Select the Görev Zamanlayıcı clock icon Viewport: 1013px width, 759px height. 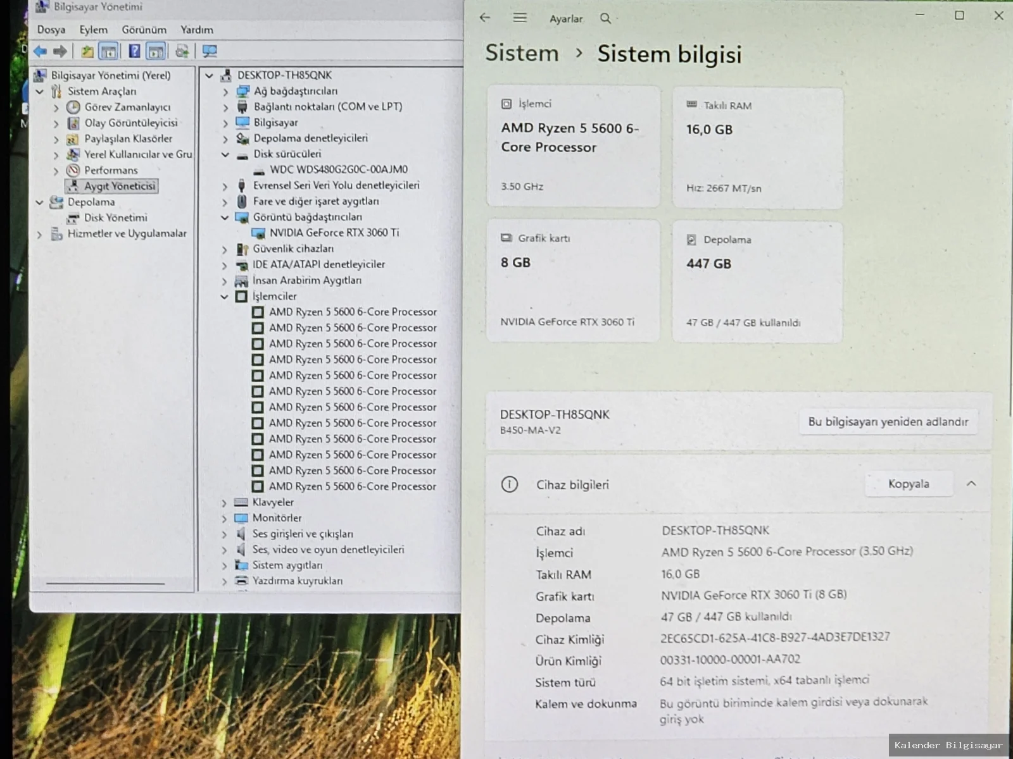click(73, 108)
